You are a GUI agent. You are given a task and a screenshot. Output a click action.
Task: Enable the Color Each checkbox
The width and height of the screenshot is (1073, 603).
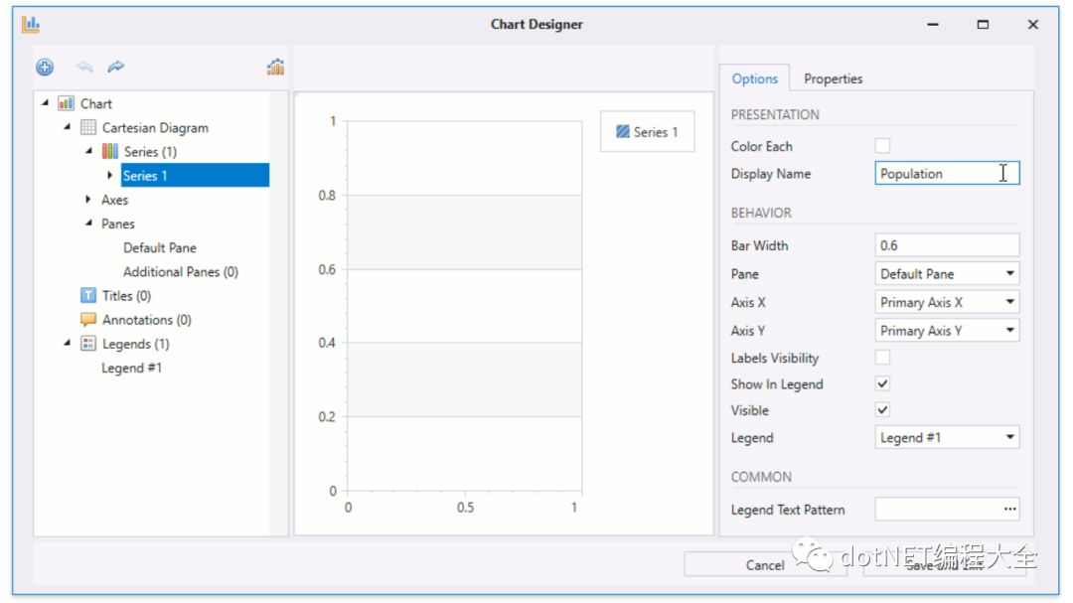point(882,145)
